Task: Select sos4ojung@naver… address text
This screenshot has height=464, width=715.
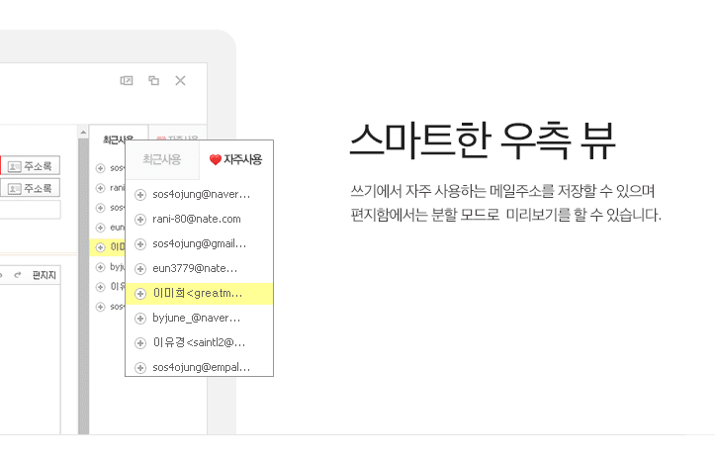Action: point(201,194)
